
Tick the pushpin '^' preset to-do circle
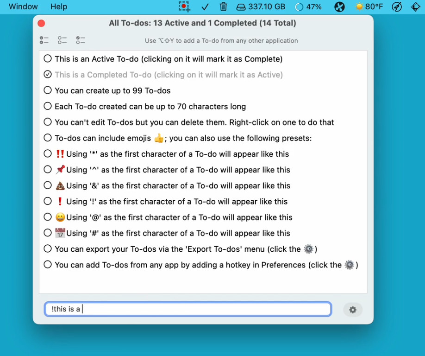[48, 169]
